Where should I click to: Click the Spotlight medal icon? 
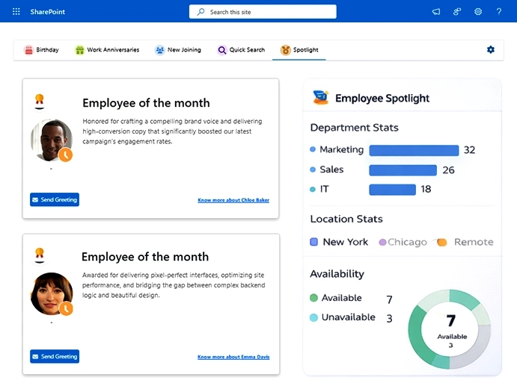point(286,50)
